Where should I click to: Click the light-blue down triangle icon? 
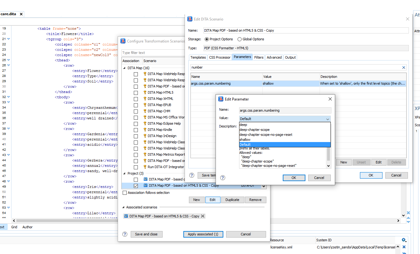coord(408,222)
